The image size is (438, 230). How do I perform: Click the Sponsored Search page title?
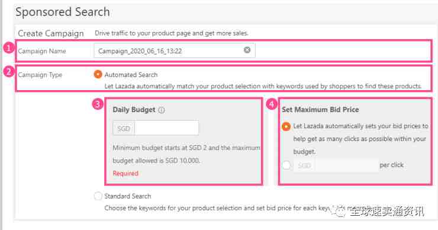pyautogui.click(x=63, y=12)
